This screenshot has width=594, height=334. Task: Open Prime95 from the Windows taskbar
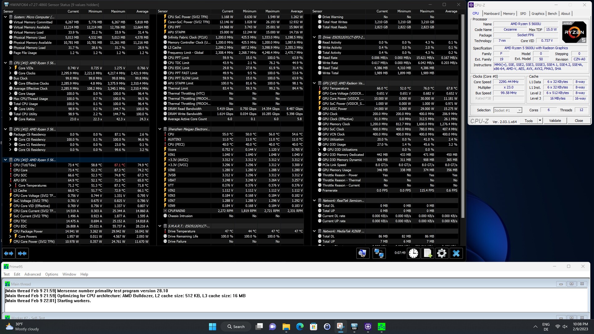[381, 327]
